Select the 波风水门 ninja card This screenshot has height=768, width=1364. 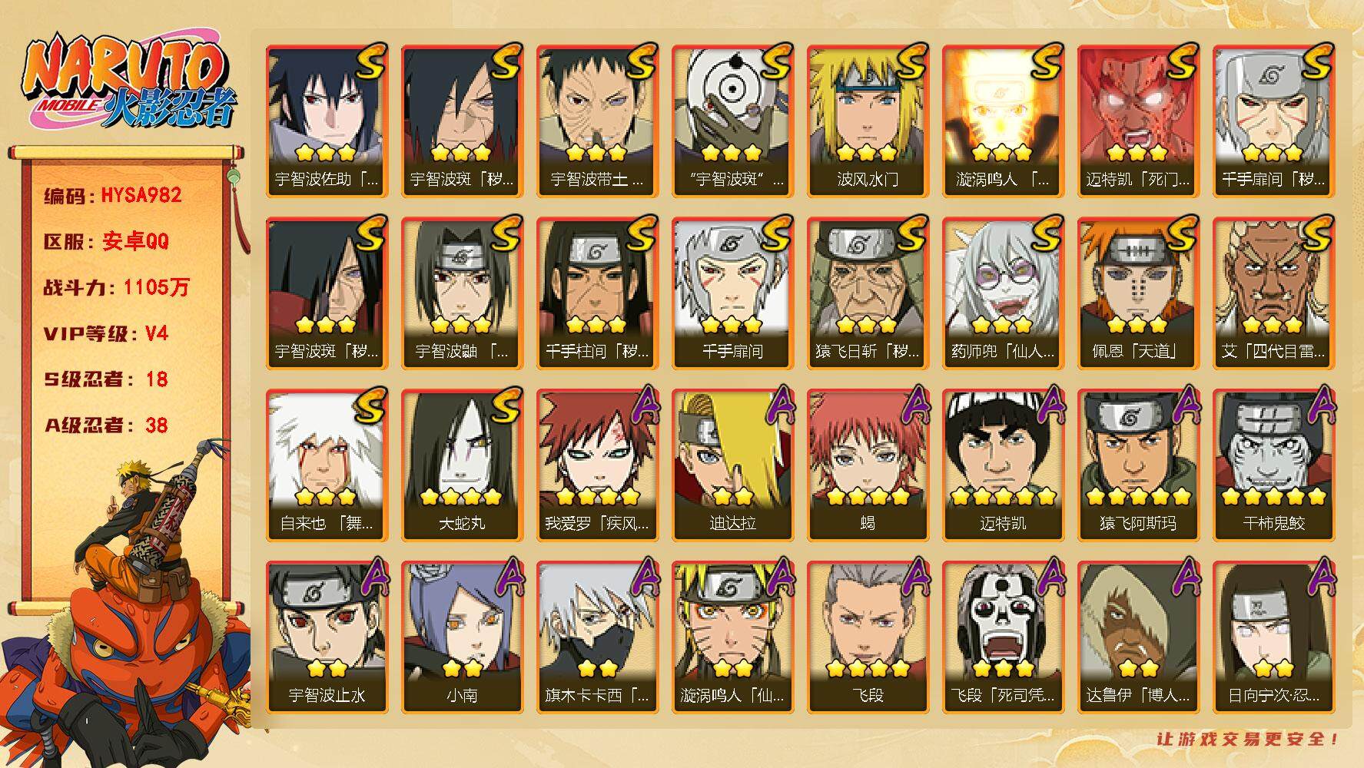click(868, 121)
